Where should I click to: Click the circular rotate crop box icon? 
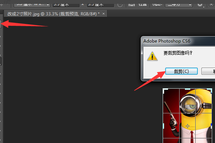pyautogui.click(x=120, y=5)
